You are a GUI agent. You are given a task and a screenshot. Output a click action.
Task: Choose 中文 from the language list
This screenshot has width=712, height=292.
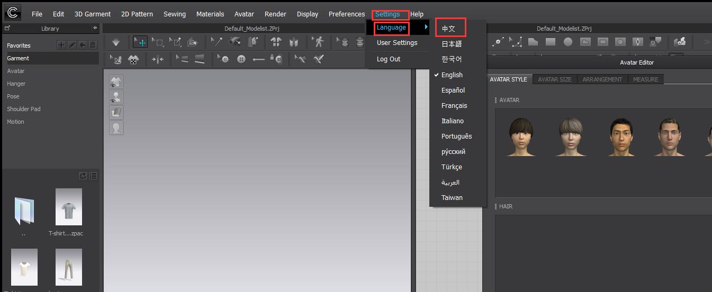tap(449, 29)
